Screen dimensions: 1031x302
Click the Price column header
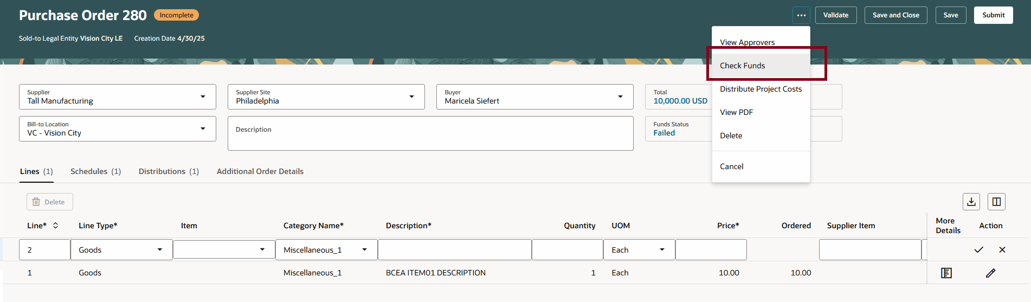point(728,226)
